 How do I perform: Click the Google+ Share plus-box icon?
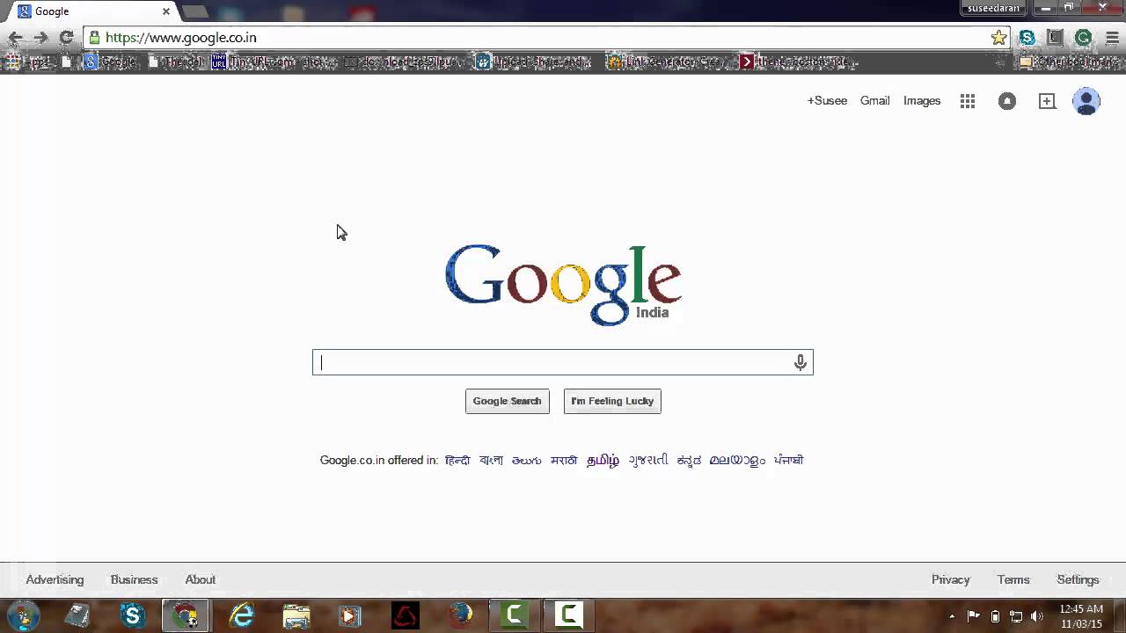tap(1047, 101)
